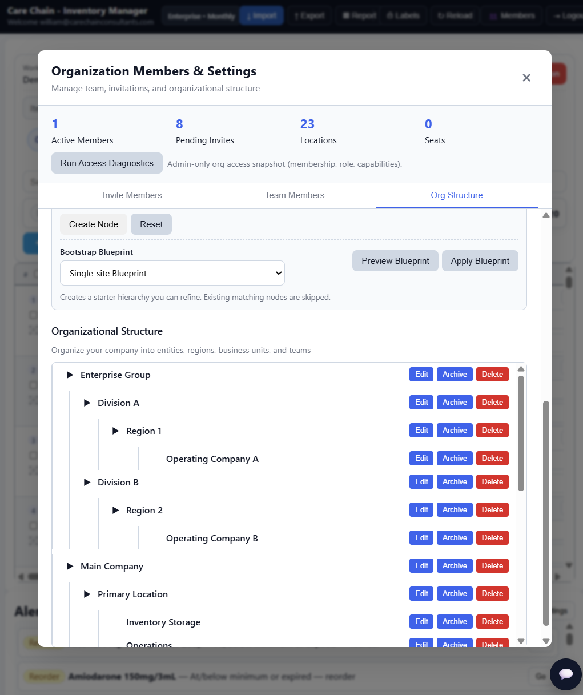Open the Bootstrap Blueprint dropdown
This screenshot has width=583, height=695.
coord(172,274)
